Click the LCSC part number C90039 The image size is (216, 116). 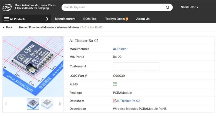pyautogui.click(x=119, y=76)
